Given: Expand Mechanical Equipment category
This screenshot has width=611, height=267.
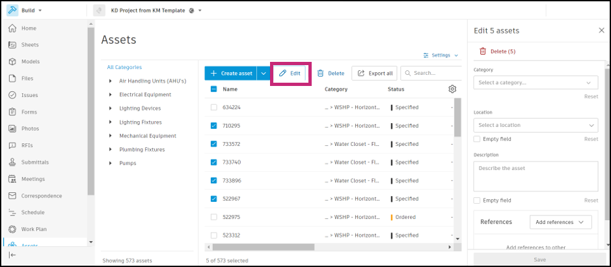Looking at the screenshot, I should [x=111, y=136].
